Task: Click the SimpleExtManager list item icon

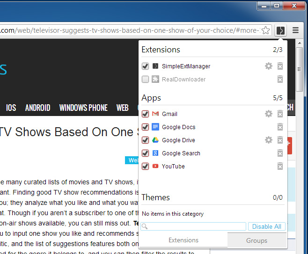Action: coord(155,66)
